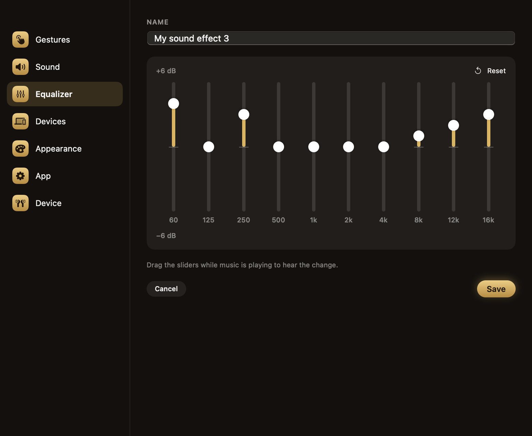Go to the Appearance section
Image resolution: width=532 pixels, height=436 pixels.
(x=65, y=149)
